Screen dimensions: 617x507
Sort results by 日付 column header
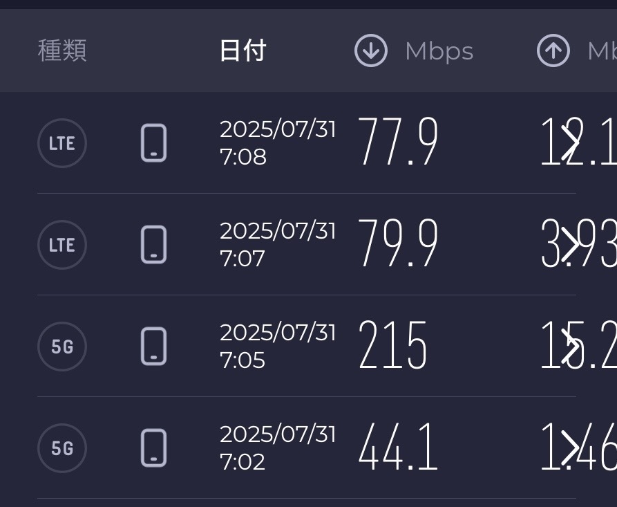(243, 51)
